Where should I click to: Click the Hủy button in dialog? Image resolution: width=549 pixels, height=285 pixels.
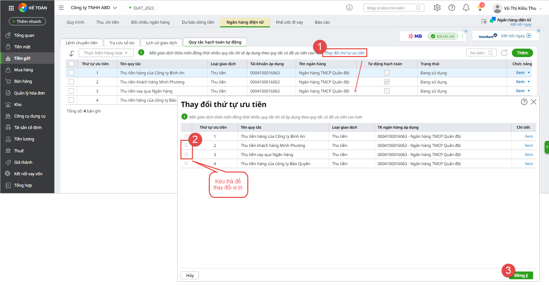click(x=190, y=275)
